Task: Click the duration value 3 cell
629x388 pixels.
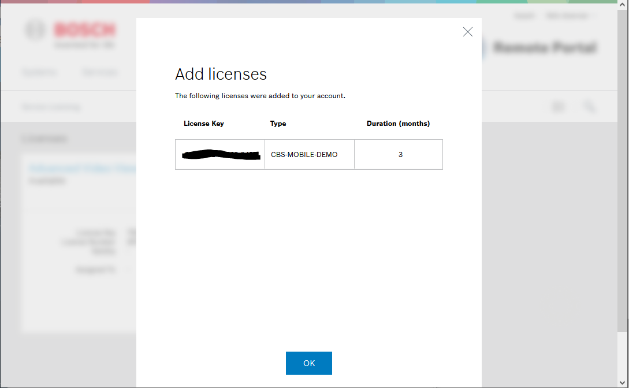Action: pos(399,155)
